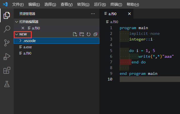Open the 查看(V) menu

67,5
